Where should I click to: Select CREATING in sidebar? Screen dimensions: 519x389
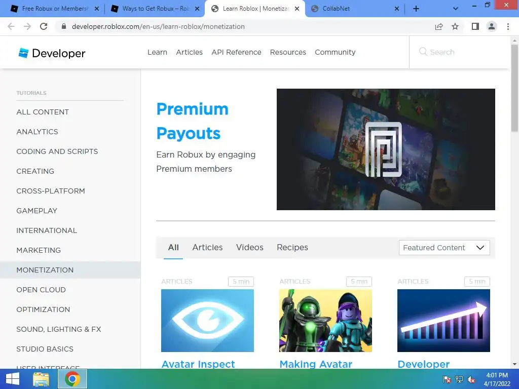[x=35, y=171]
